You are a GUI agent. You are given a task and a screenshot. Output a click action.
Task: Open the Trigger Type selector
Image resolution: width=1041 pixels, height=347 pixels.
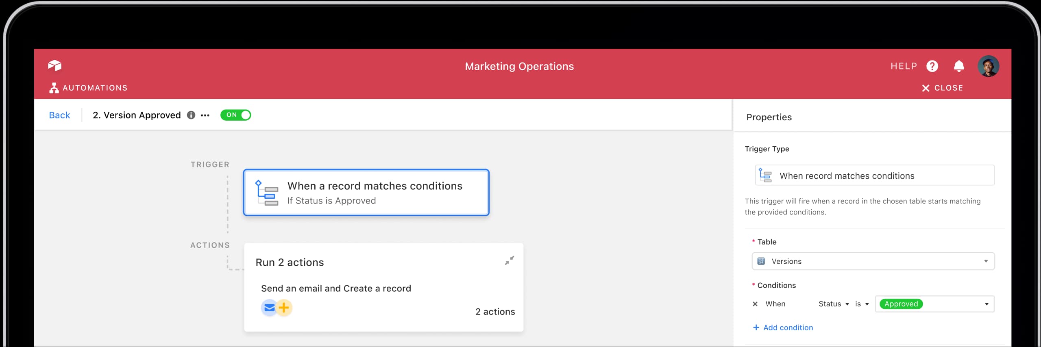pyautogui.click(x=874, y=175)
